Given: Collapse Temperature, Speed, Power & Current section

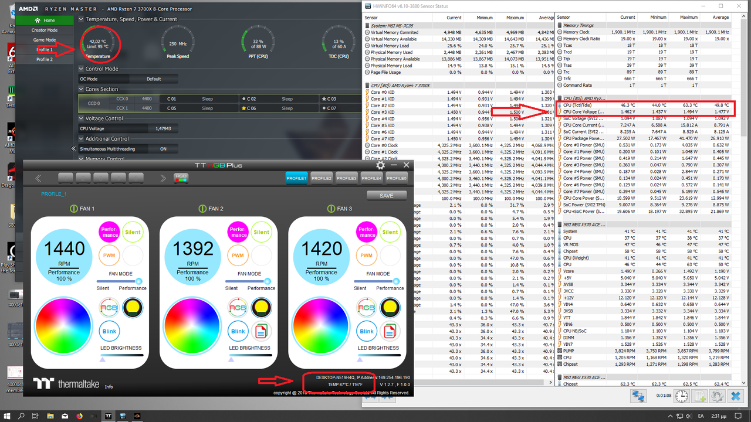Looking at the screenshot, I should click(x=81, y=19).
